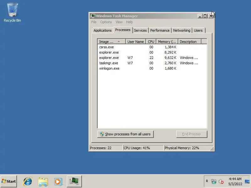The image size is (251, 188).
Task: Open the View menu
Action: [x=119, y=22]
